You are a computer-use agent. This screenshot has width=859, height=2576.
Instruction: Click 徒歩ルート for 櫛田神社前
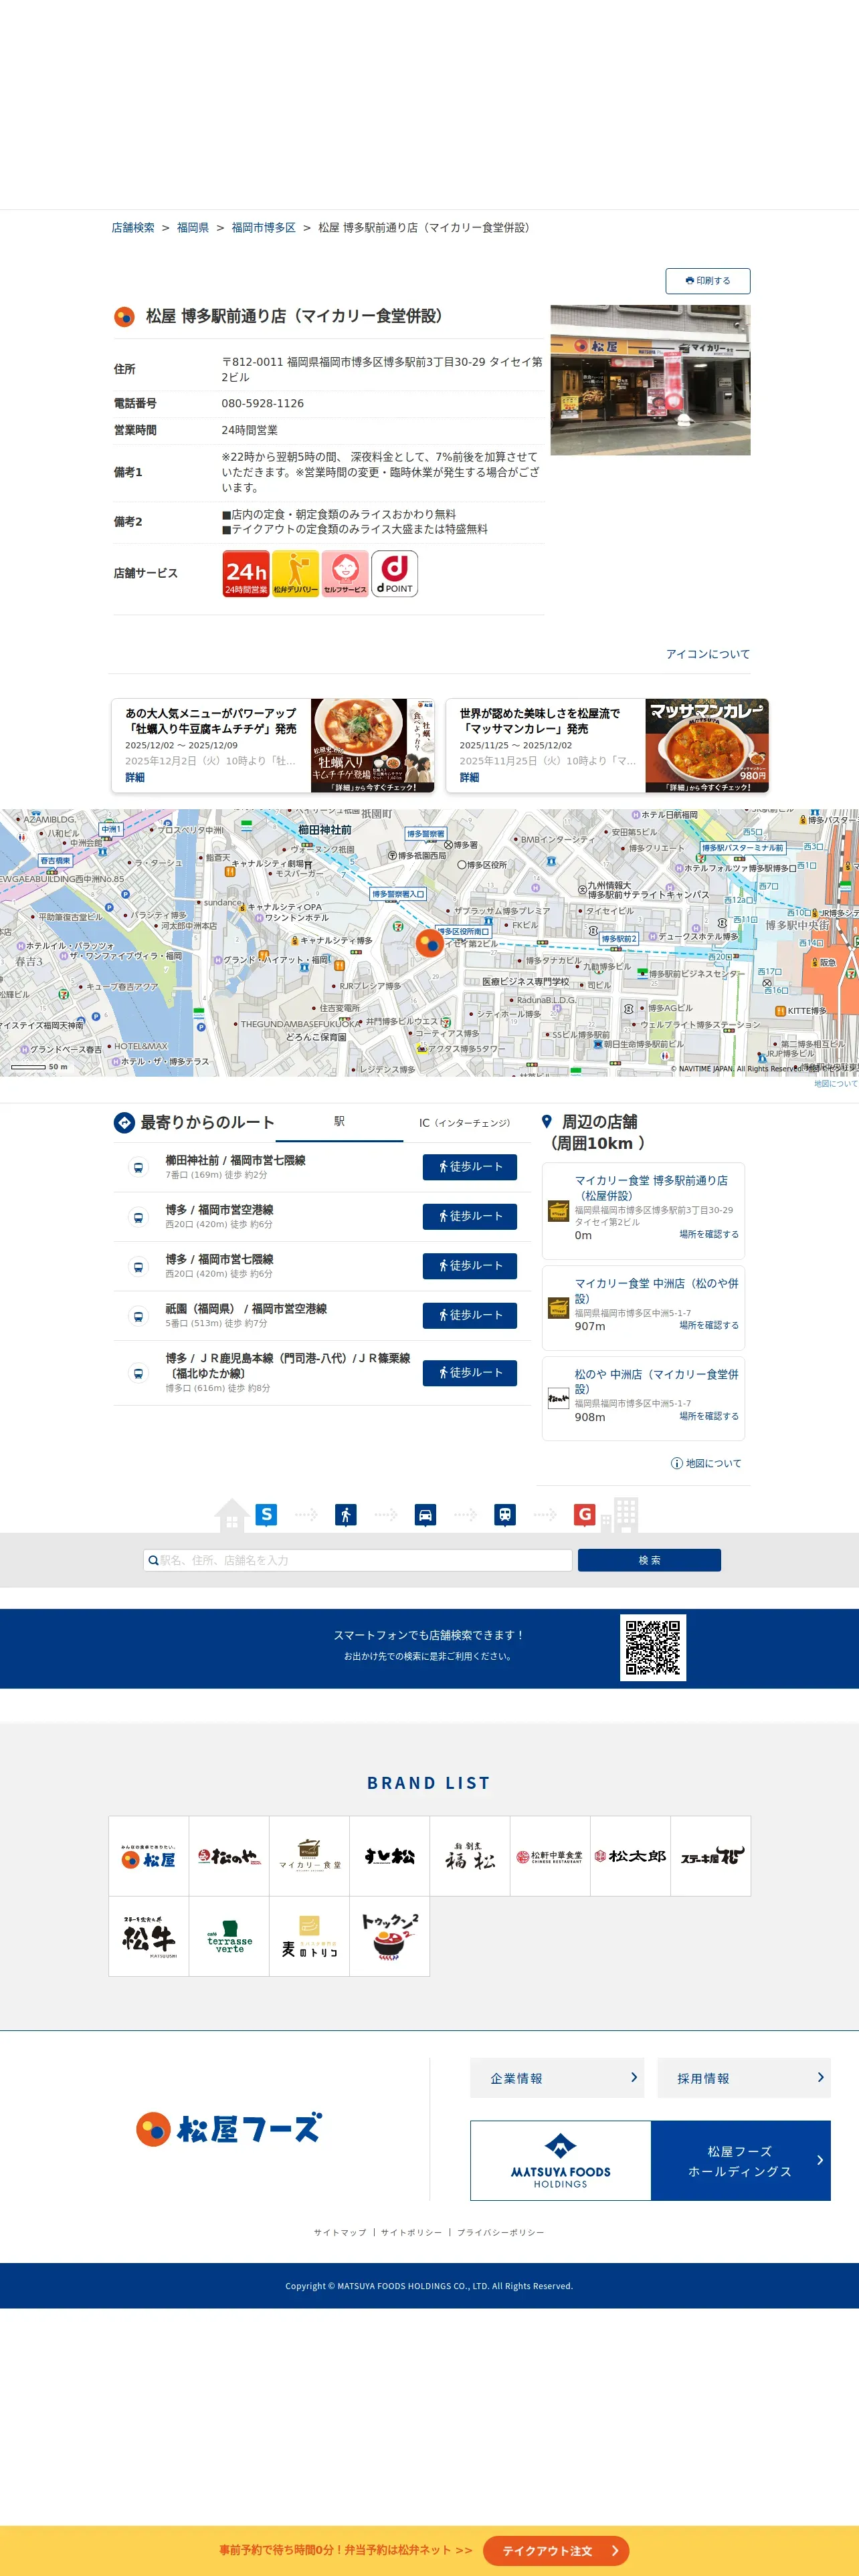pyautogui.click(x=470, y=1167)
